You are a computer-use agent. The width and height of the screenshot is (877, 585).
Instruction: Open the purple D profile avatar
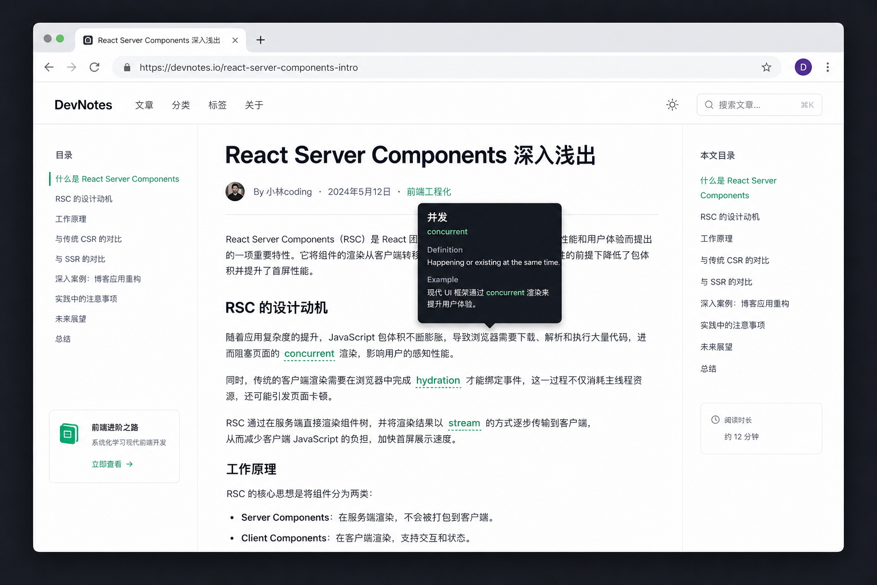pos(803,67)
